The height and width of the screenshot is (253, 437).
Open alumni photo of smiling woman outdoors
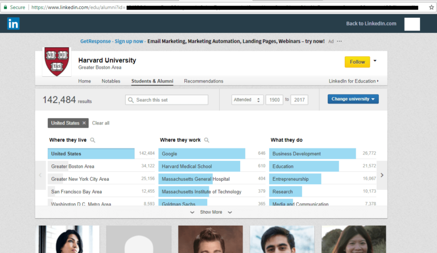[354, 239]
